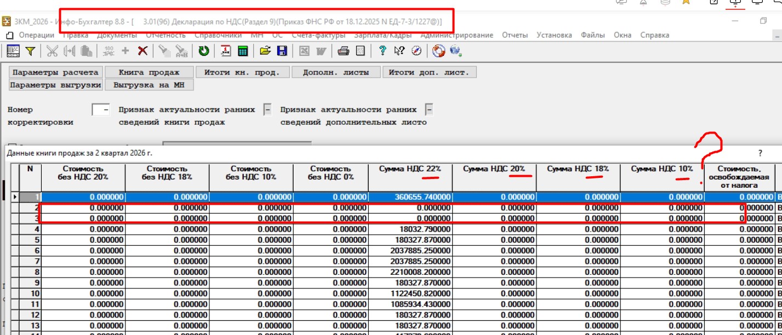Click the print preview page icon
782x335 pixels.
pyautogui.click(x=360, y=51)
